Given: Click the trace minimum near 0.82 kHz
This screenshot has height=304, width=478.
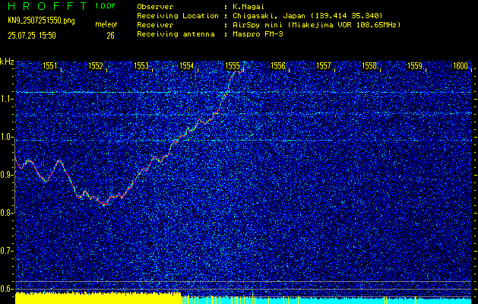Looking at the screenshot, I should (x=104, y=204).
